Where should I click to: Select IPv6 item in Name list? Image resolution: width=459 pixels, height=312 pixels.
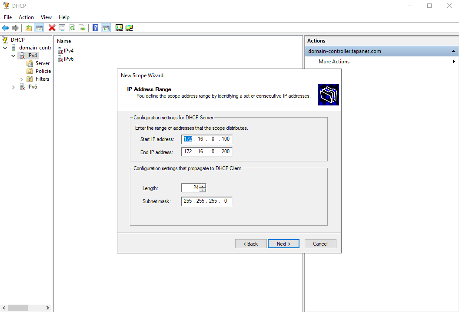68,59
